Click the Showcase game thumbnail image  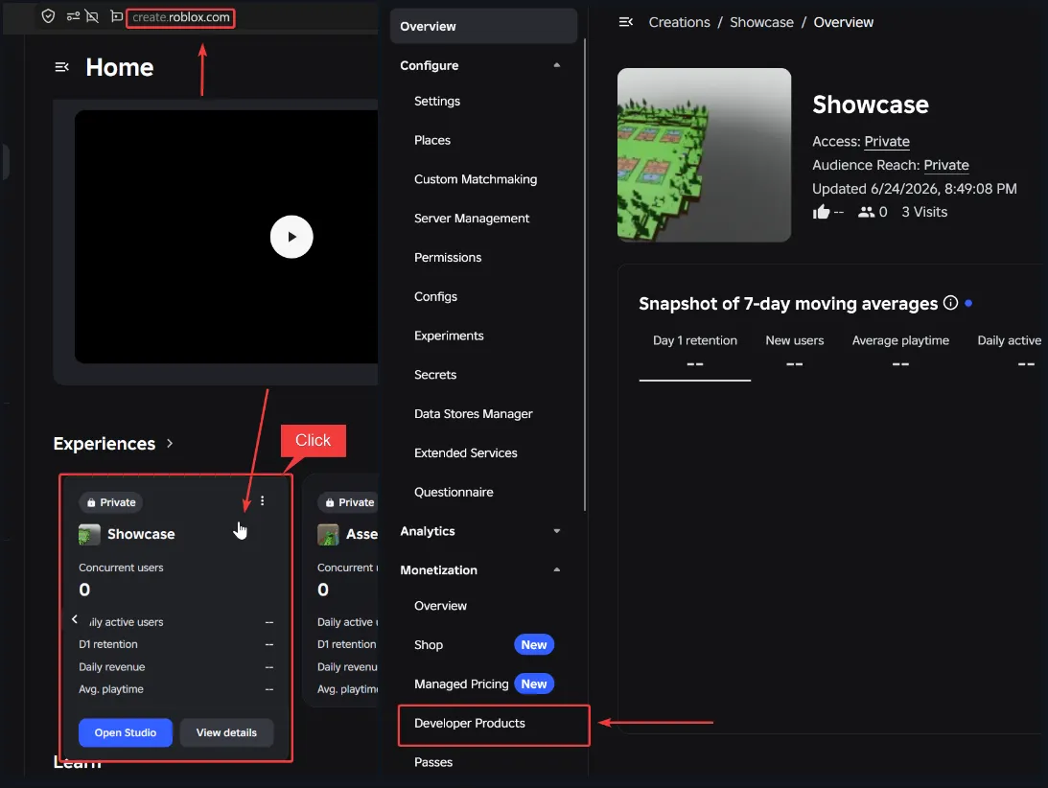click(x=704, y=154)
